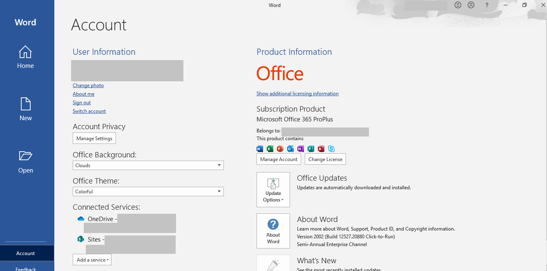Open the Update Options button
The height and width of the screenshot is (271, 547).
pyautogui.click(x=273, y=190)
